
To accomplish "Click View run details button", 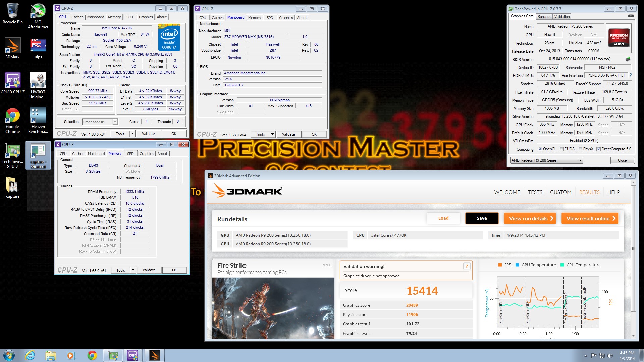I will 530,218.
